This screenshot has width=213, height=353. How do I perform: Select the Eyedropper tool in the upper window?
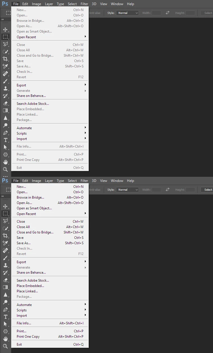pos(5,66)
